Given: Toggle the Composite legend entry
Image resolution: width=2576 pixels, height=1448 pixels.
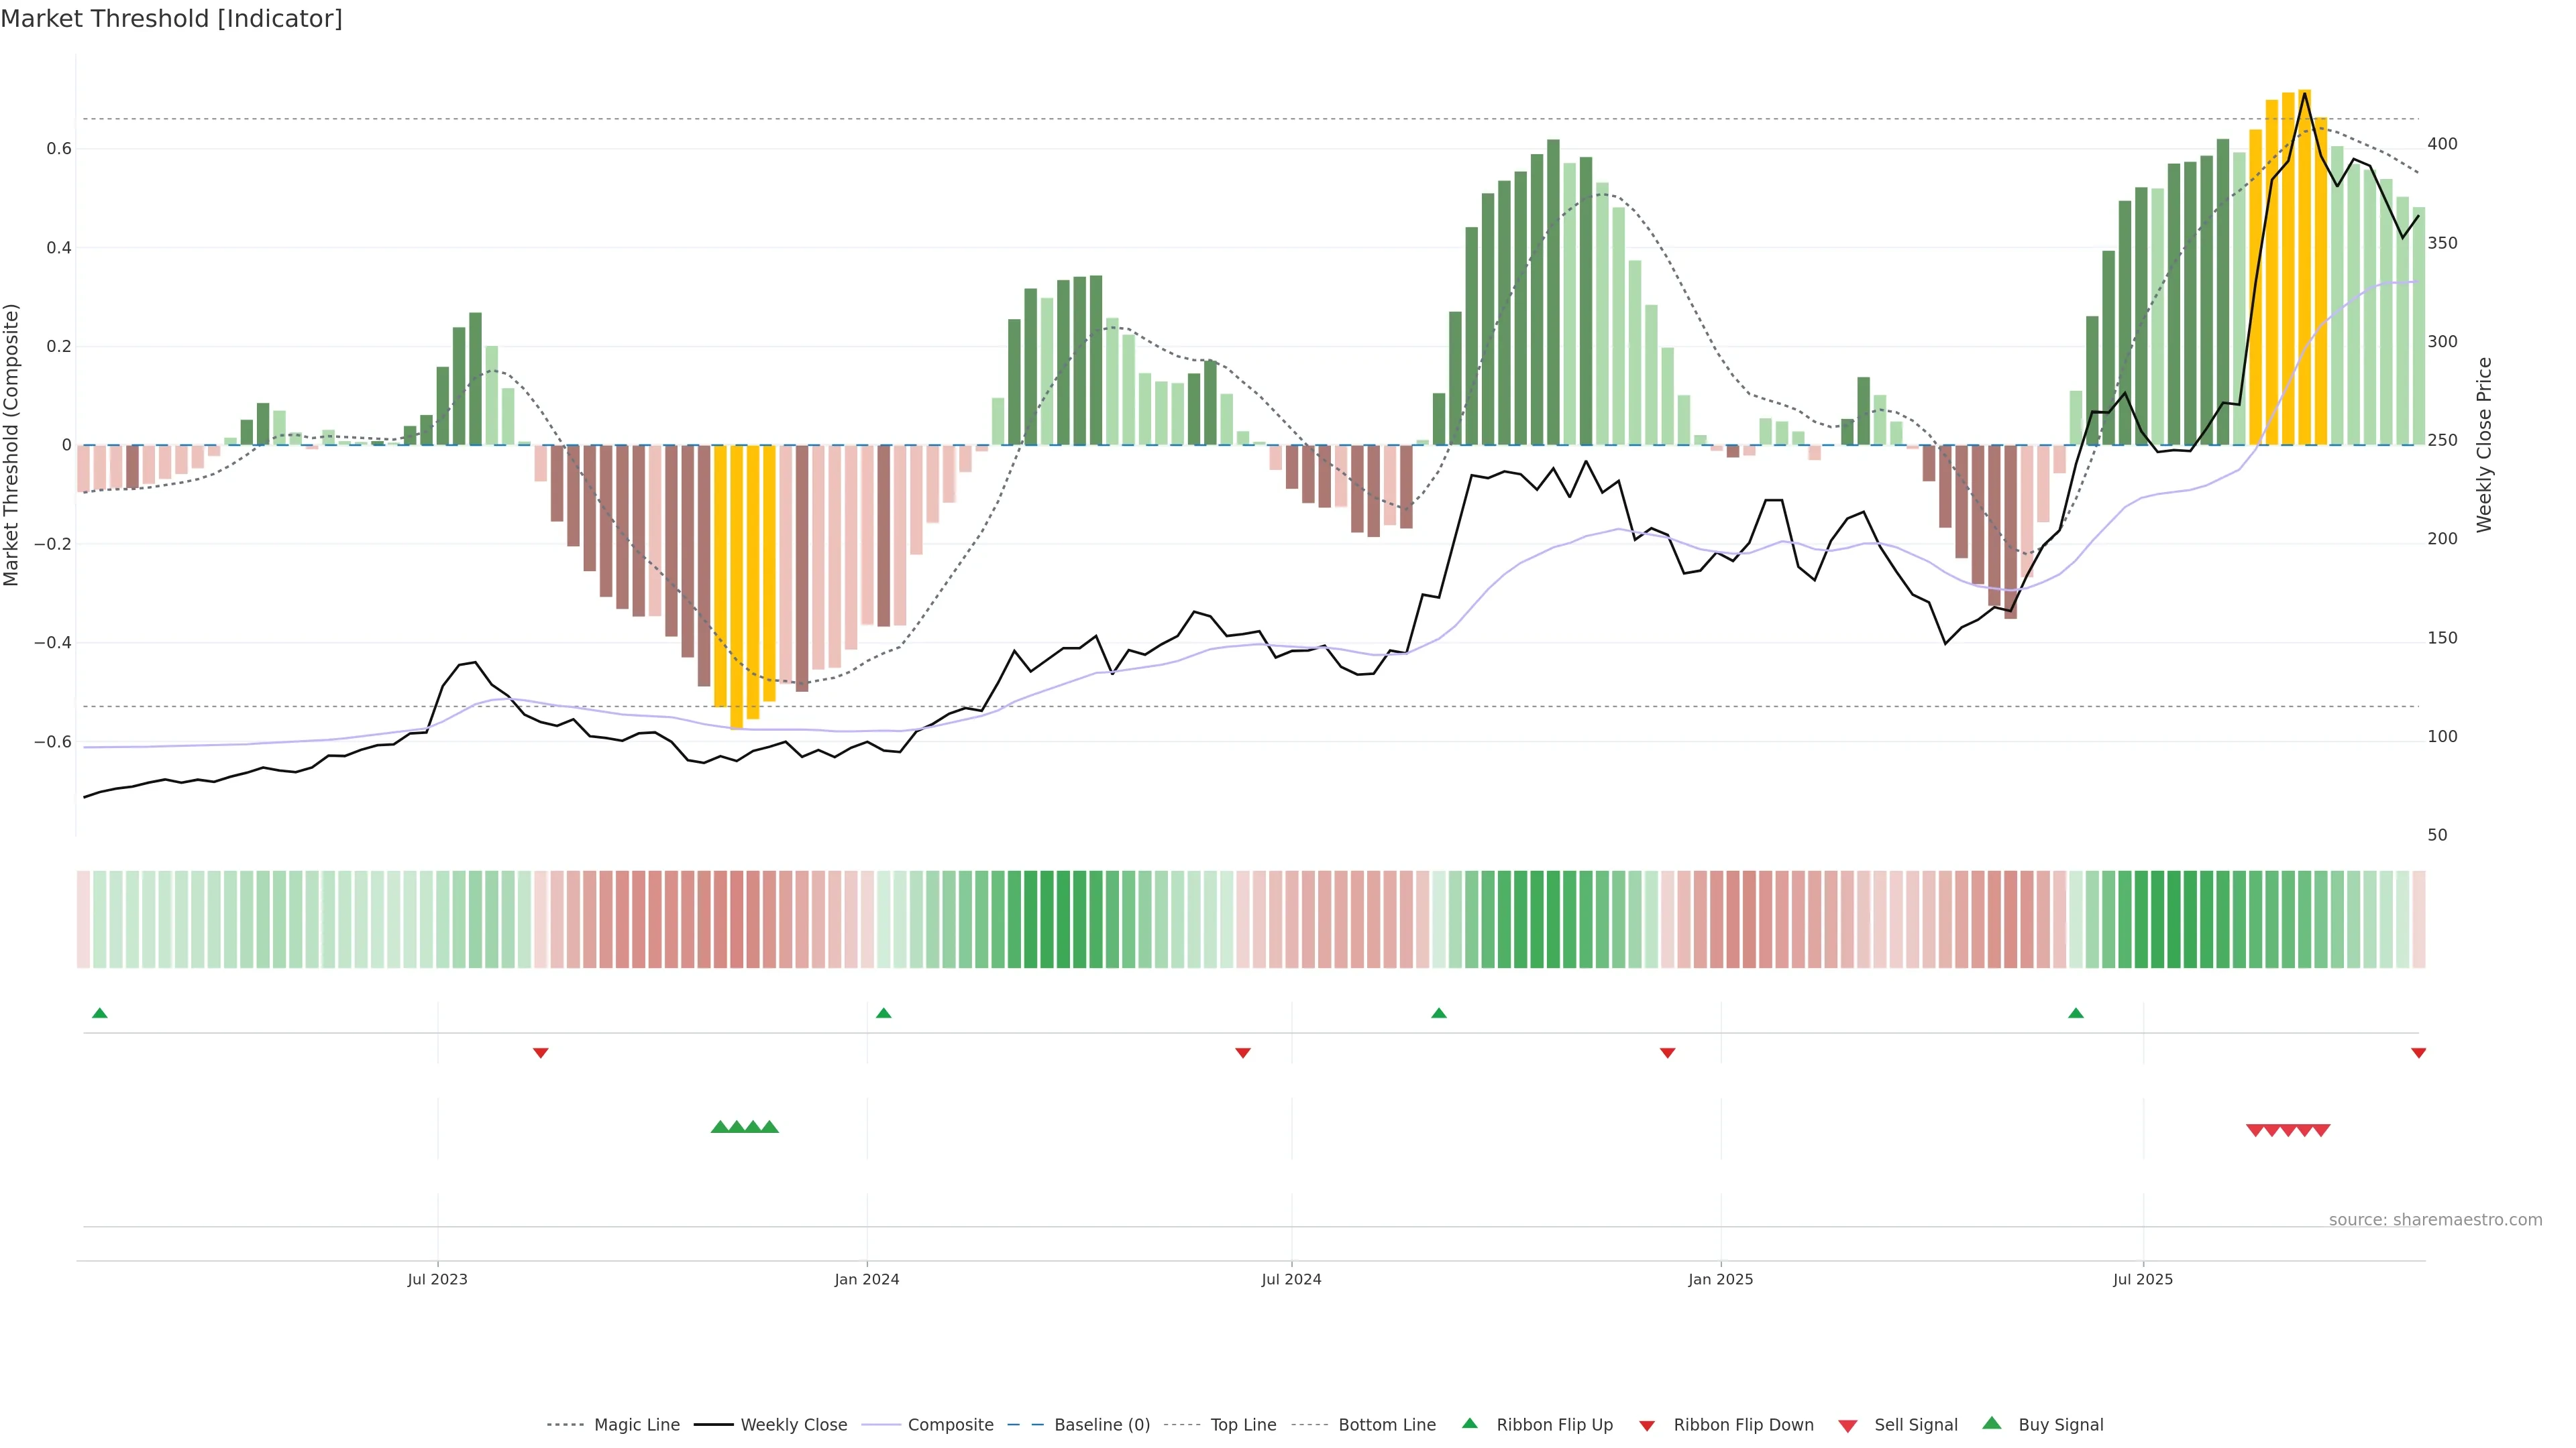Looking at the screenshot, I should tap(950, 1425).
